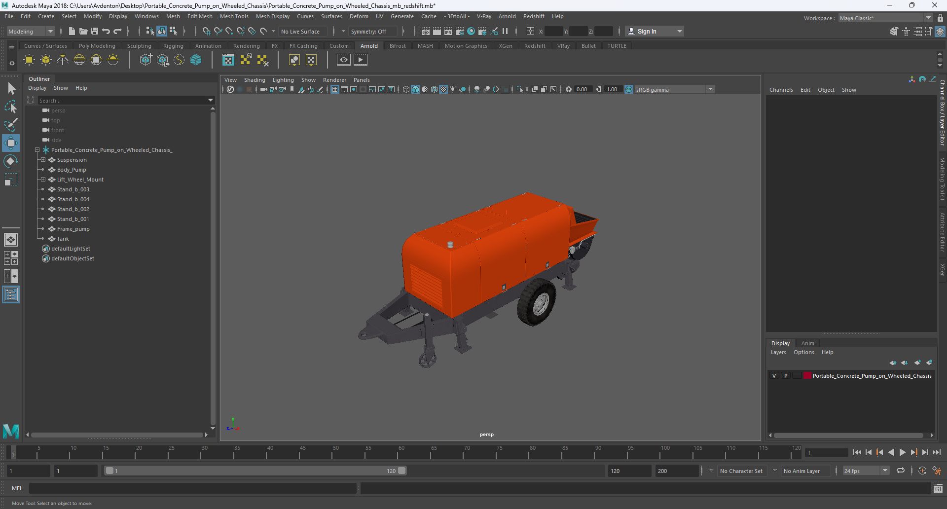
Task: Expand the Lift_Wheel_Mount node
Action: tap(43, 180)
